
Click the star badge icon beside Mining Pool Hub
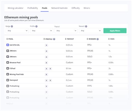[x=8, y=74]
